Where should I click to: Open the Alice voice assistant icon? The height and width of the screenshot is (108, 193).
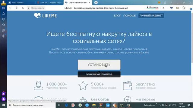4,99
